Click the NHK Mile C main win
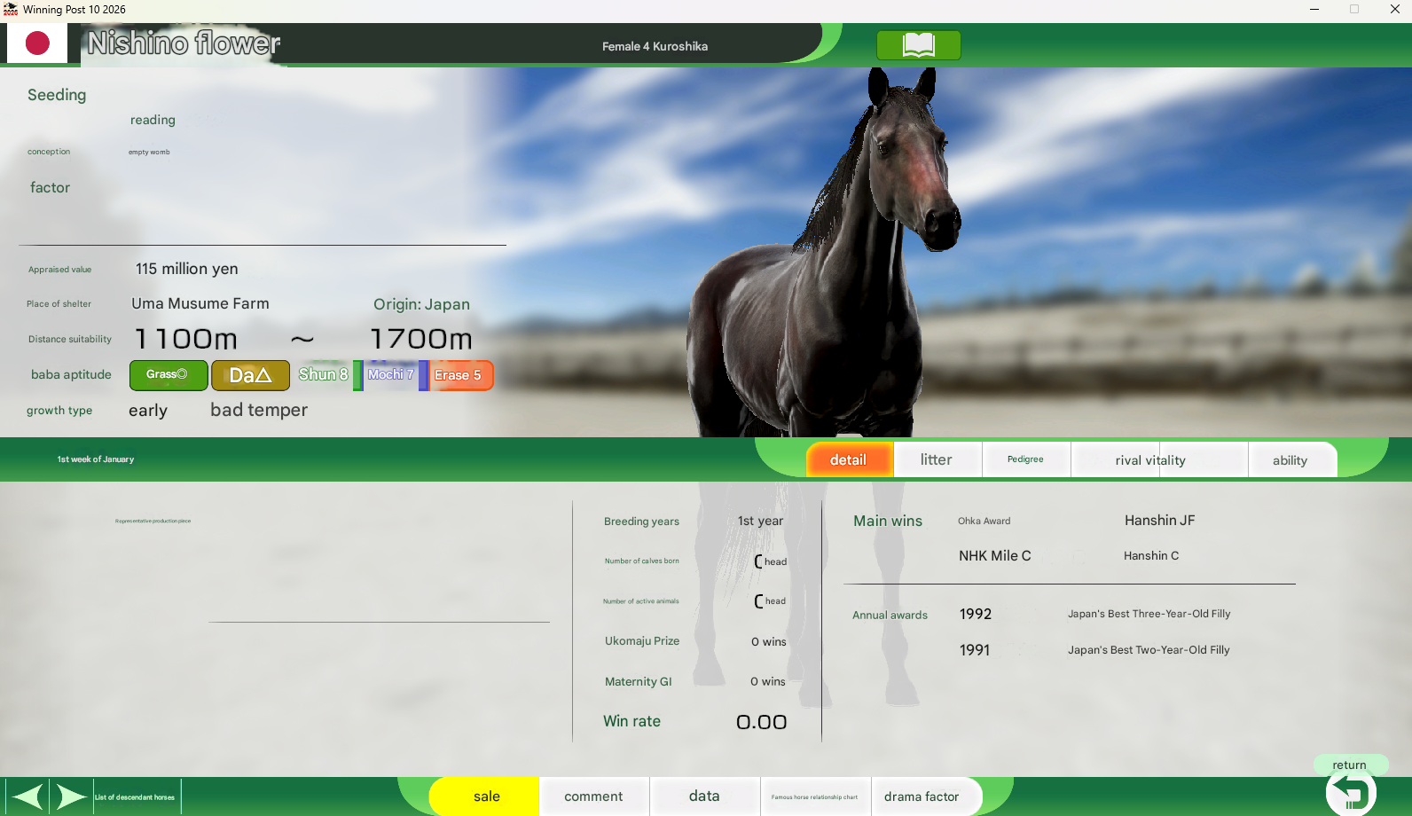1412x816 pixels. [x=995, y=556]
